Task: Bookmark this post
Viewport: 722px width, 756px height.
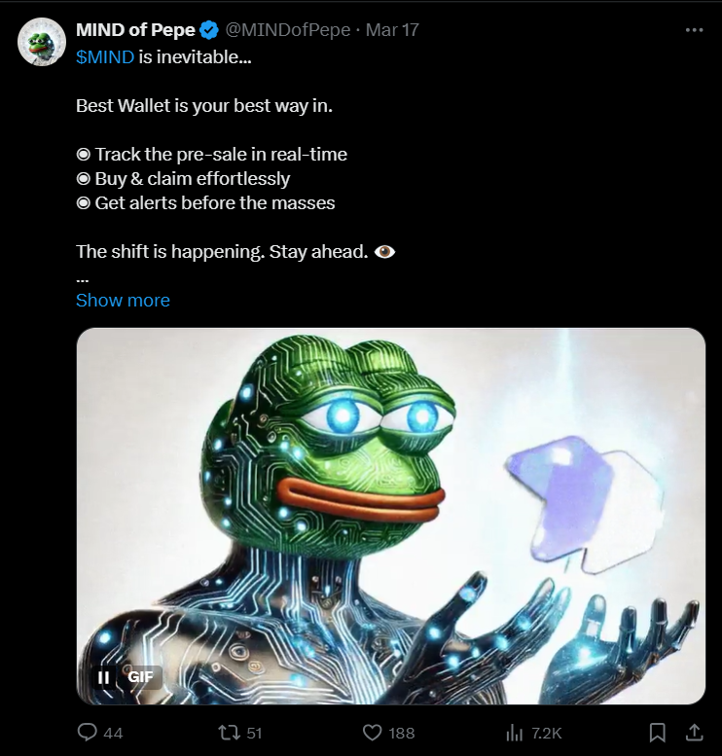Action: 657,733
